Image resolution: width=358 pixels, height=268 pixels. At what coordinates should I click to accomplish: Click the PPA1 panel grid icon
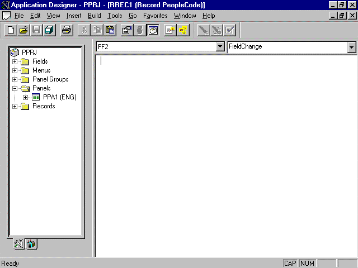36,97
